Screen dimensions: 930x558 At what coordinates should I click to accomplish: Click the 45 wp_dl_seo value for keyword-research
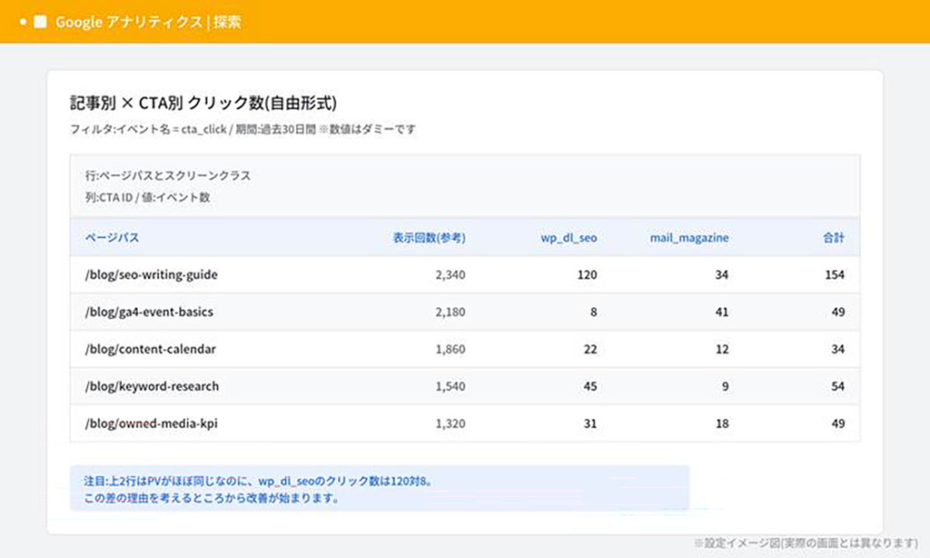pyautogui.click(x=590, y=386)
